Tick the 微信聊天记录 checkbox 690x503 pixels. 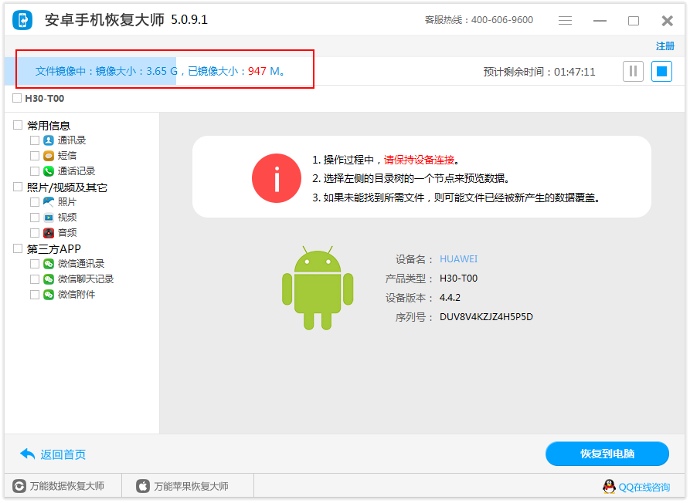point(35,279)
